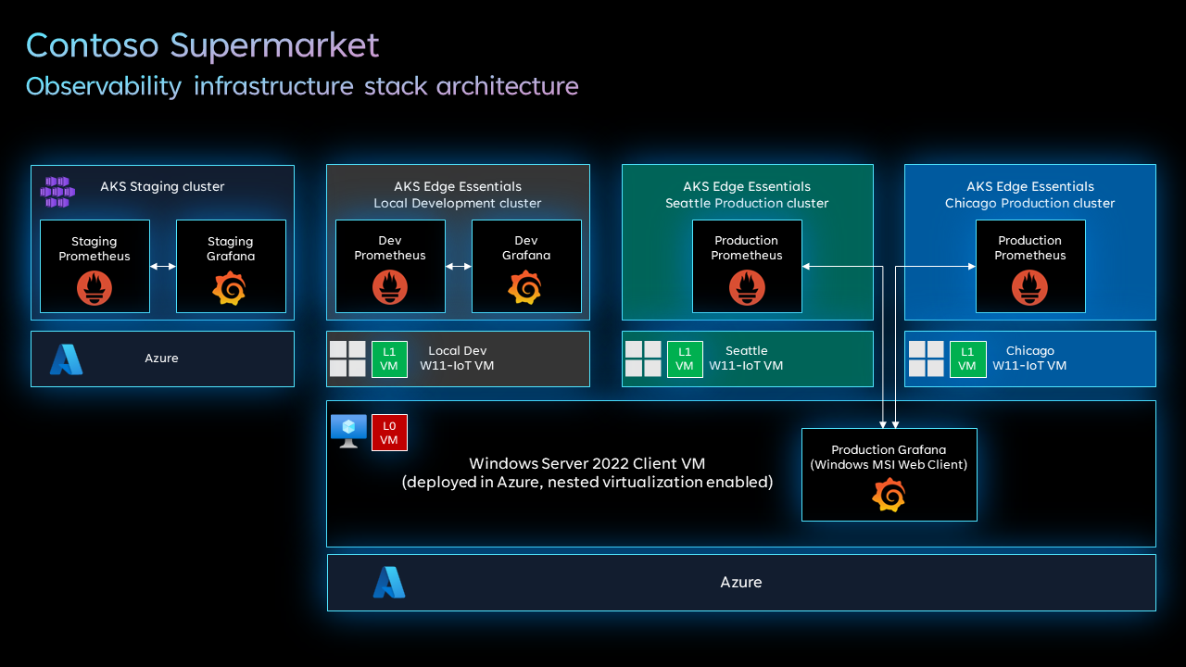
Task: Click the Local Dev W11-IoT VM text
Action: (x=458, y=359)
